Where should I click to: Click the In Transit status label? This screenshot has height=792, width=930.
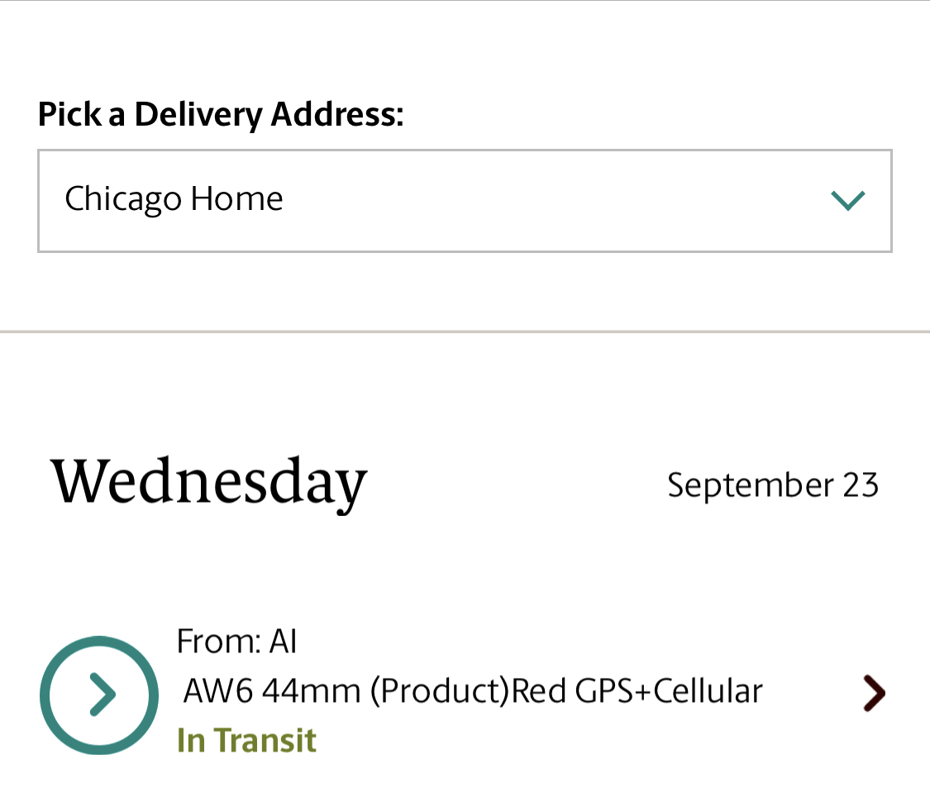click(x=246, y=741)
